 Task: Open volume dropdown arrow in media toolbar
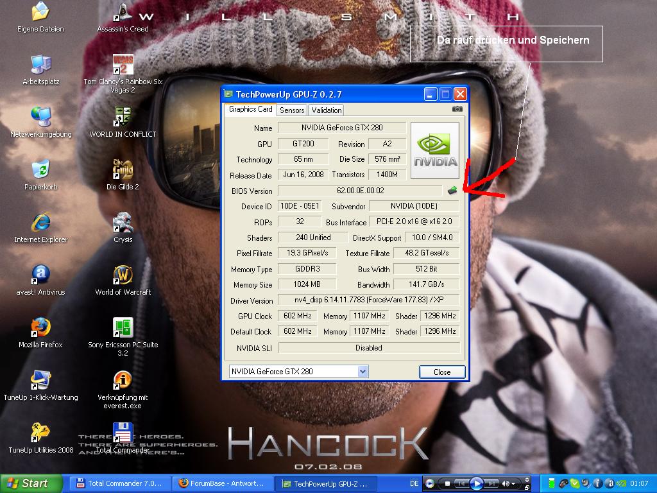pyautogui.click(x=513, y=484)
